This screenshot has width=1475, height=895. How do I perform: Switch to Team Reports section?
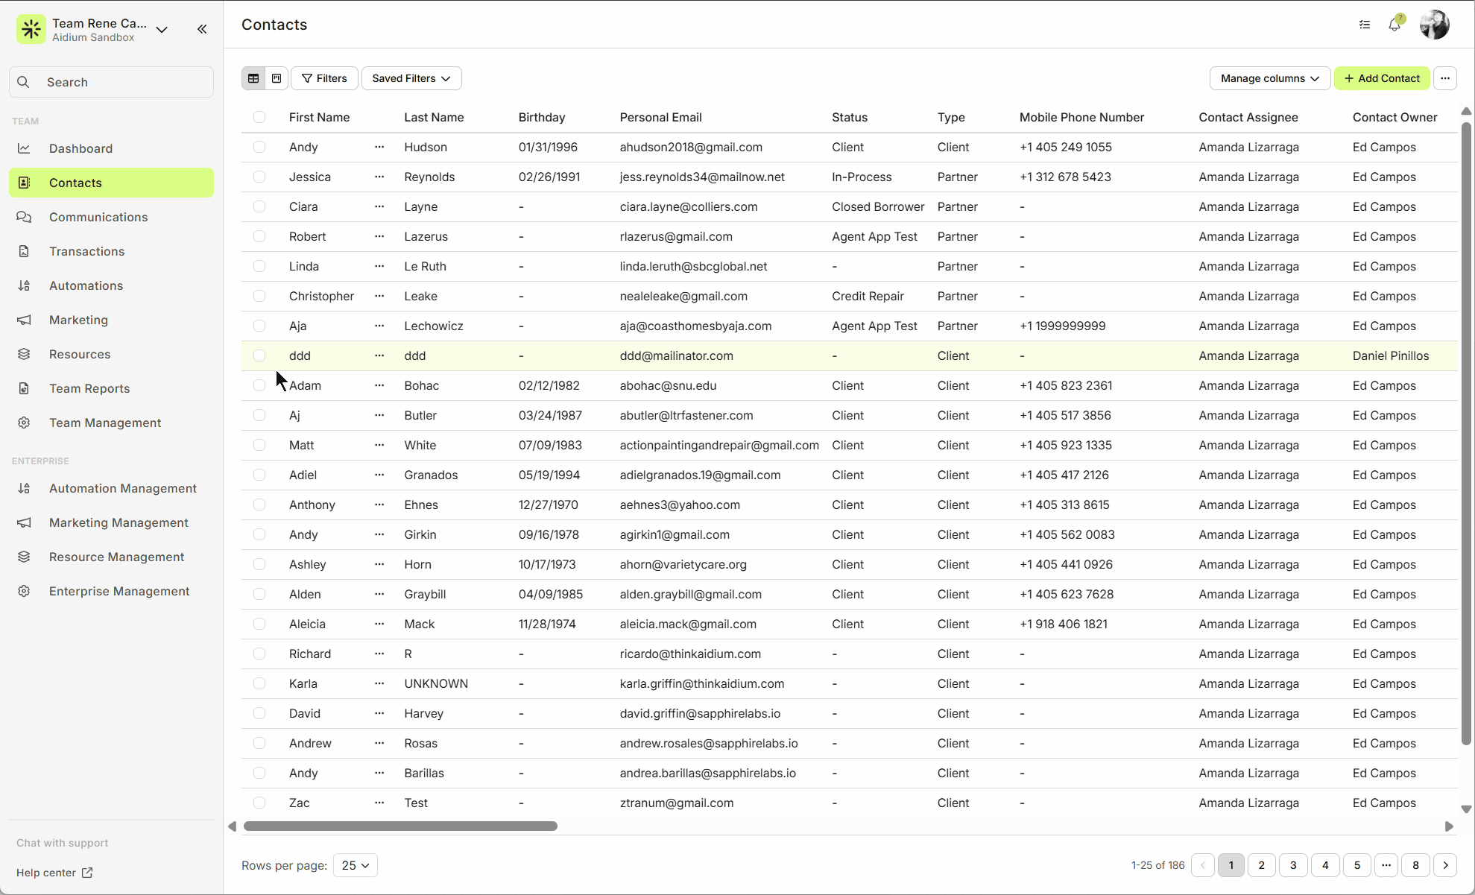(x=89, y=388)
